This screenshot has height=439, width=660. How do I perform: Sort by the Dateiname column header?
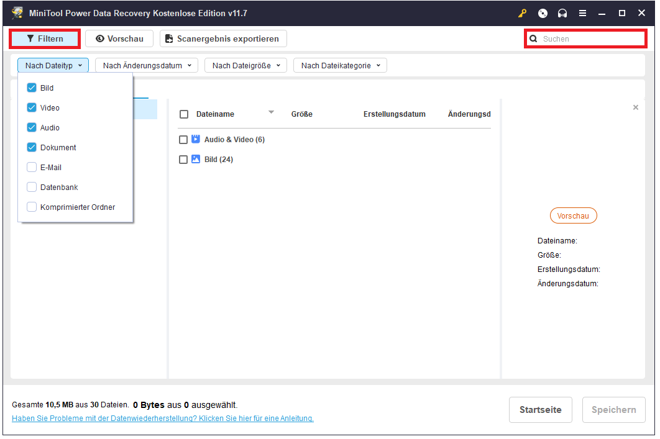click(x=215, y=114)
